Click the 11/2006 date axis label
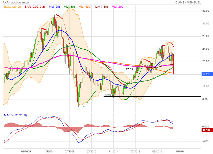This screenshot has width=213, height=154. 48,151
